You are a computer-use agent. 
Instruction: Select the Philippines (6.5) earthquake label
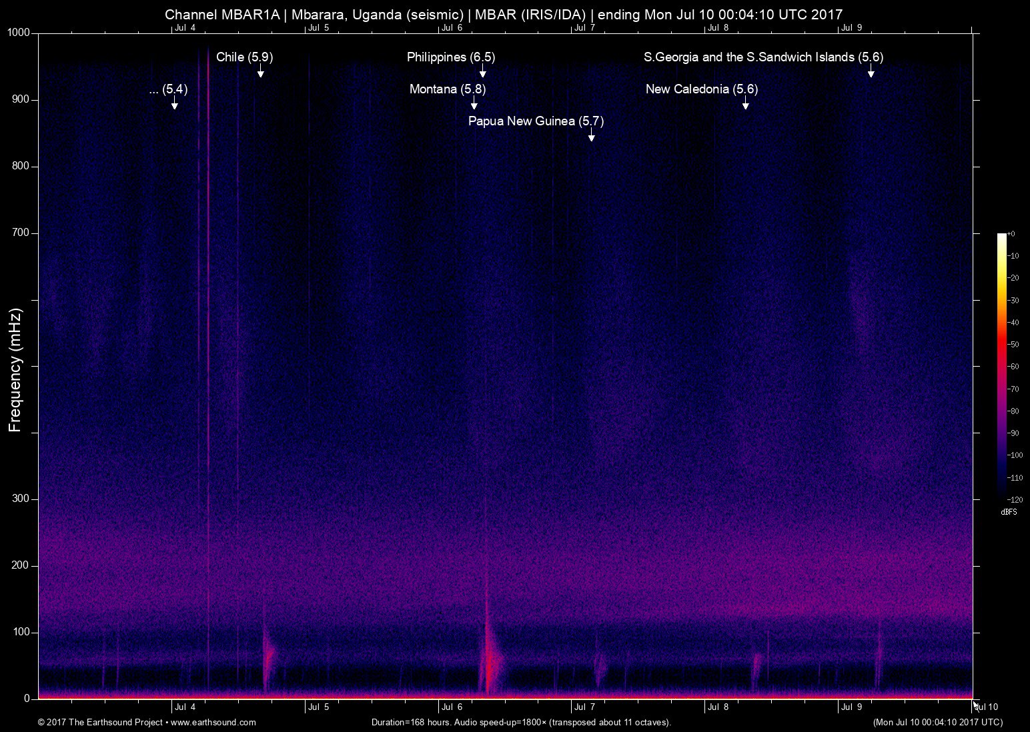coord(451,57)
